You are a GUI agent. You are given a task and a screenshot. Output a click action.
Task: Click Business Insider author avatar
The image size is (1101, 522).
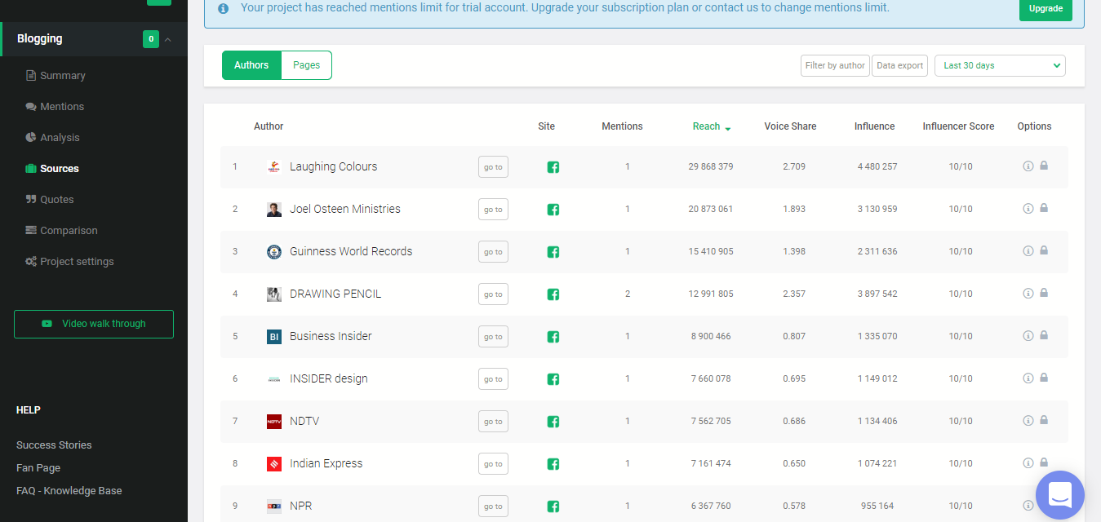coord(274,336)
